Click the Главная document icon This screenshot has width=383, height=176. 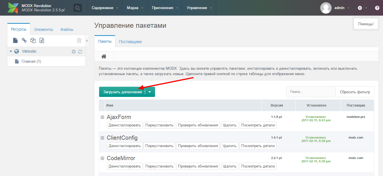coord(17,61)
